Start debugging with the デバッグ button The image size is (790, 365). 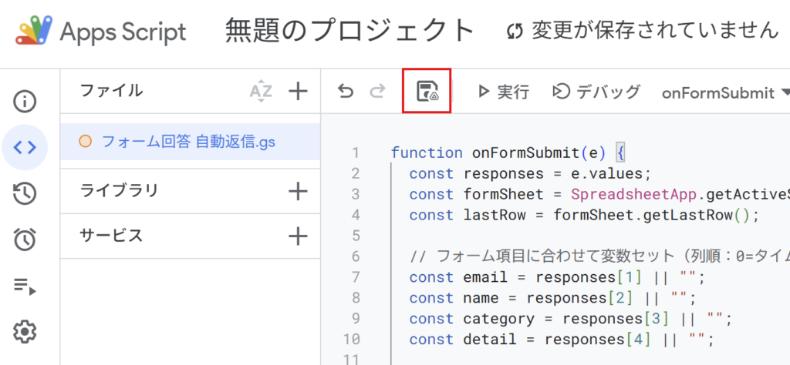pos(596,92)
